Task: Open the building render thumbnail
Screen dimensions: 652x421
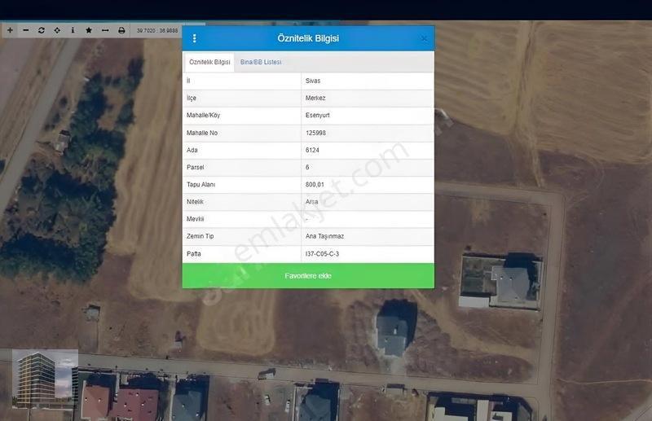Action: tap(45, 379)
